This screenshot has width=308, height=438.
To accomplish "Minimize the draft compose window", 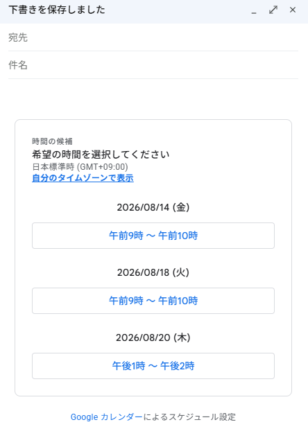I will click(x=254, y=10).
